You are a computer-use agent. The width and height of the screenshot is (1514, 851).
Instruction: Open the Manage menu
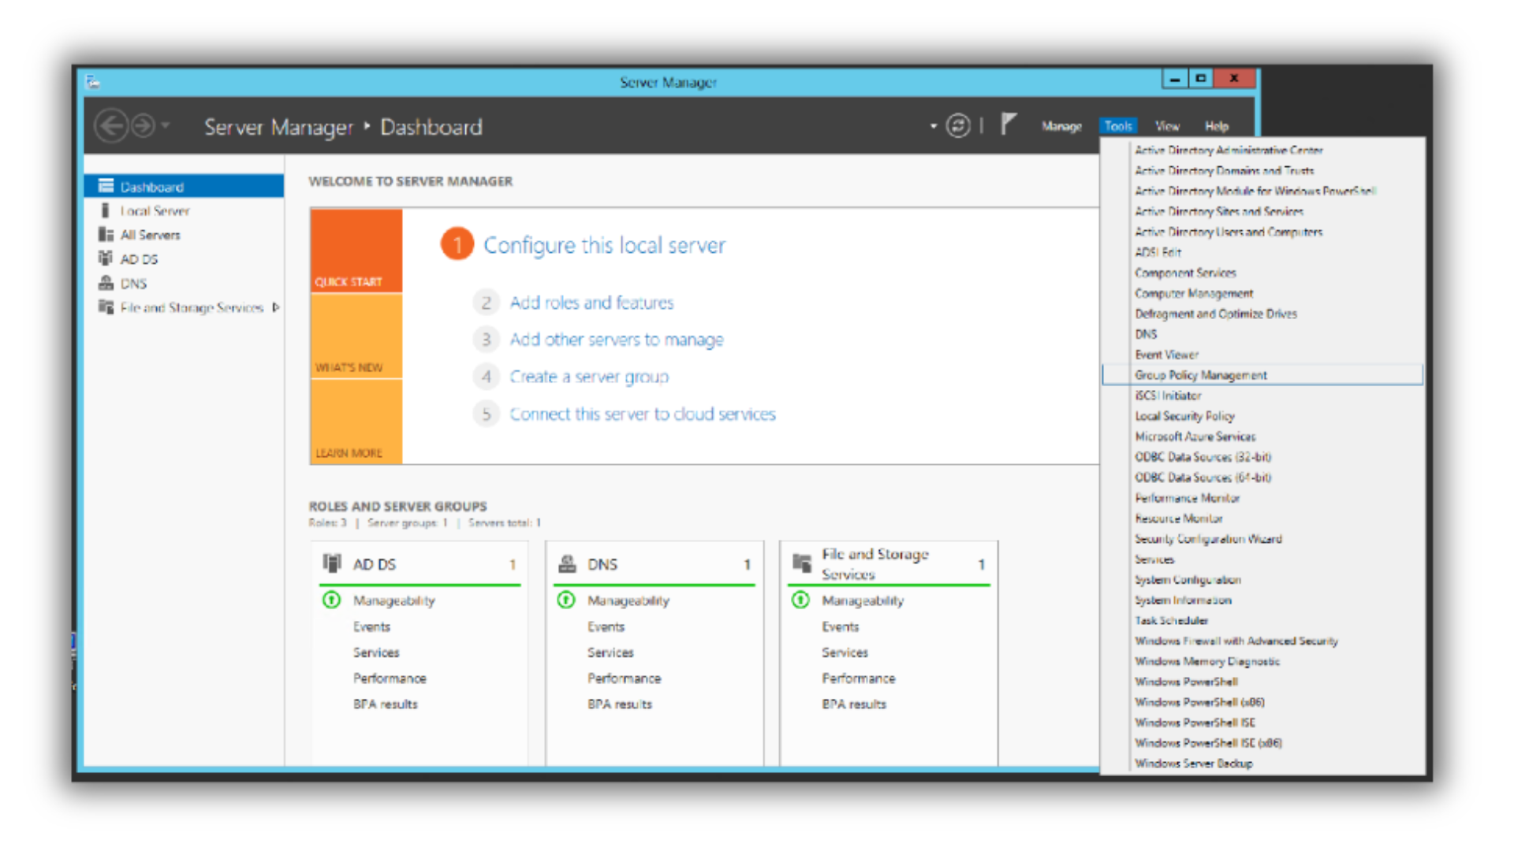(x=1061, y=126)
